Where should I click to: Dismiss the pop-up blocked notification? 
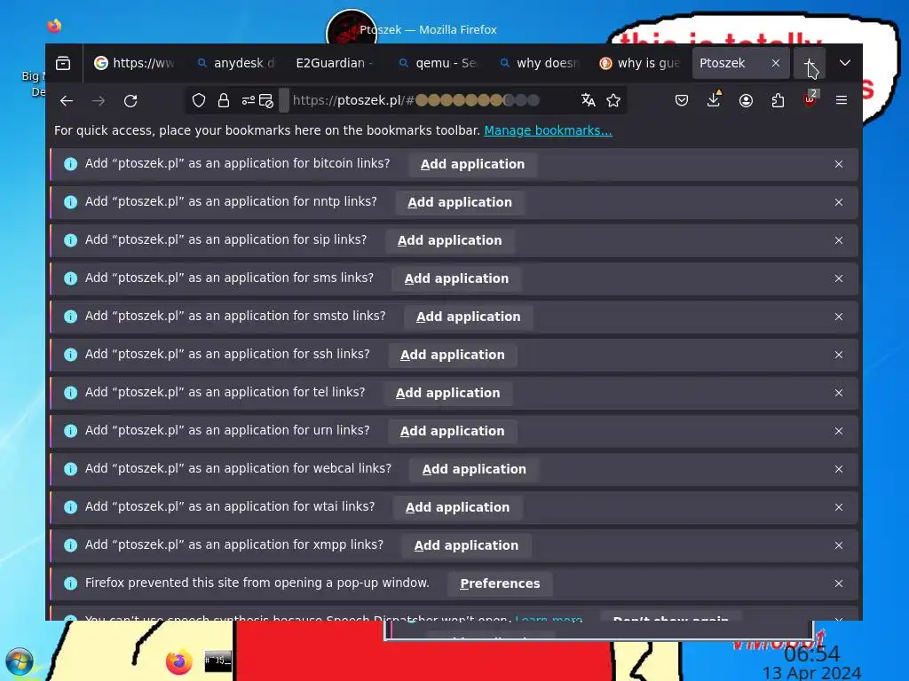pos(839,583)
